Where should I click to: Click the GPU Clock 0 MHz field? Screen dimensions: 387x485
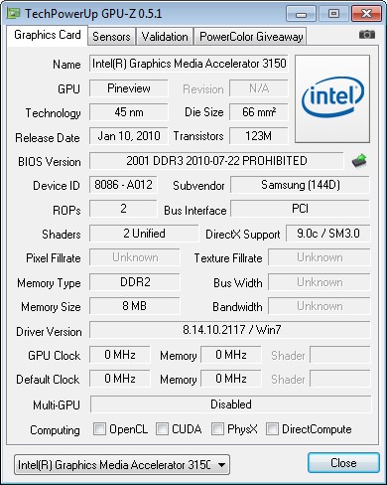click(120, 355)
